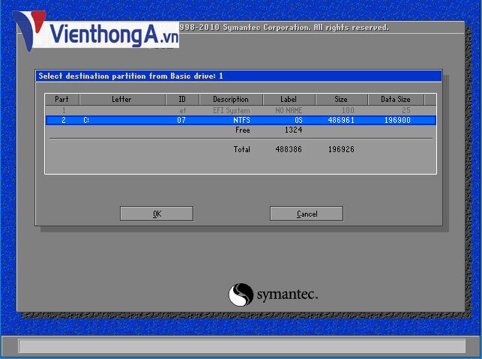Click the Description column header
Screen dimensions: 482x359
tap(231, 99)
